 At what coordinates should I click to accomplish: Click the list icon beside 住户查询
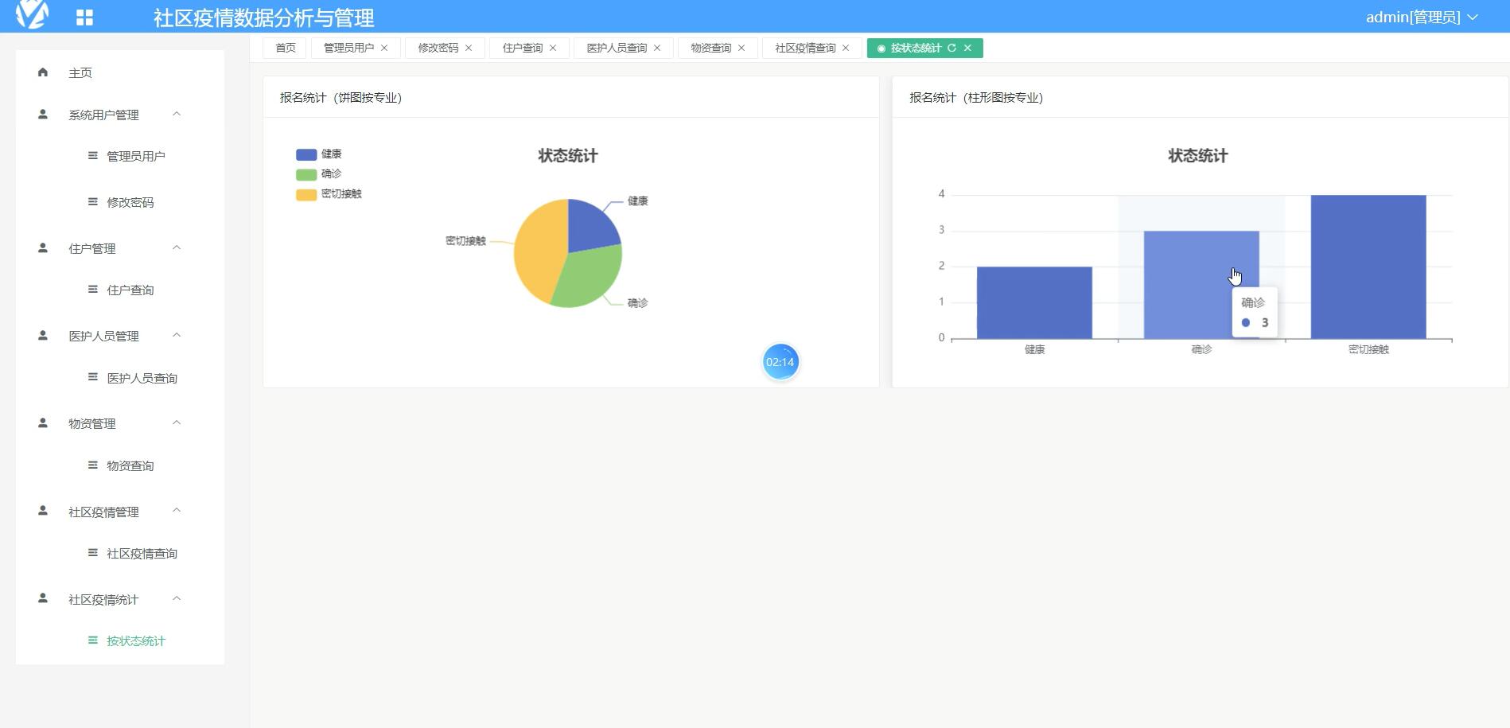(91, 290)
